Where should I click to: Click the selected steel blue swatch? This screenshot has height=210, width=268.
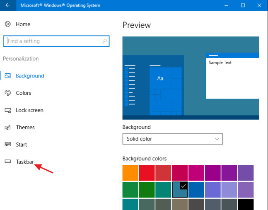pos(180,190)
